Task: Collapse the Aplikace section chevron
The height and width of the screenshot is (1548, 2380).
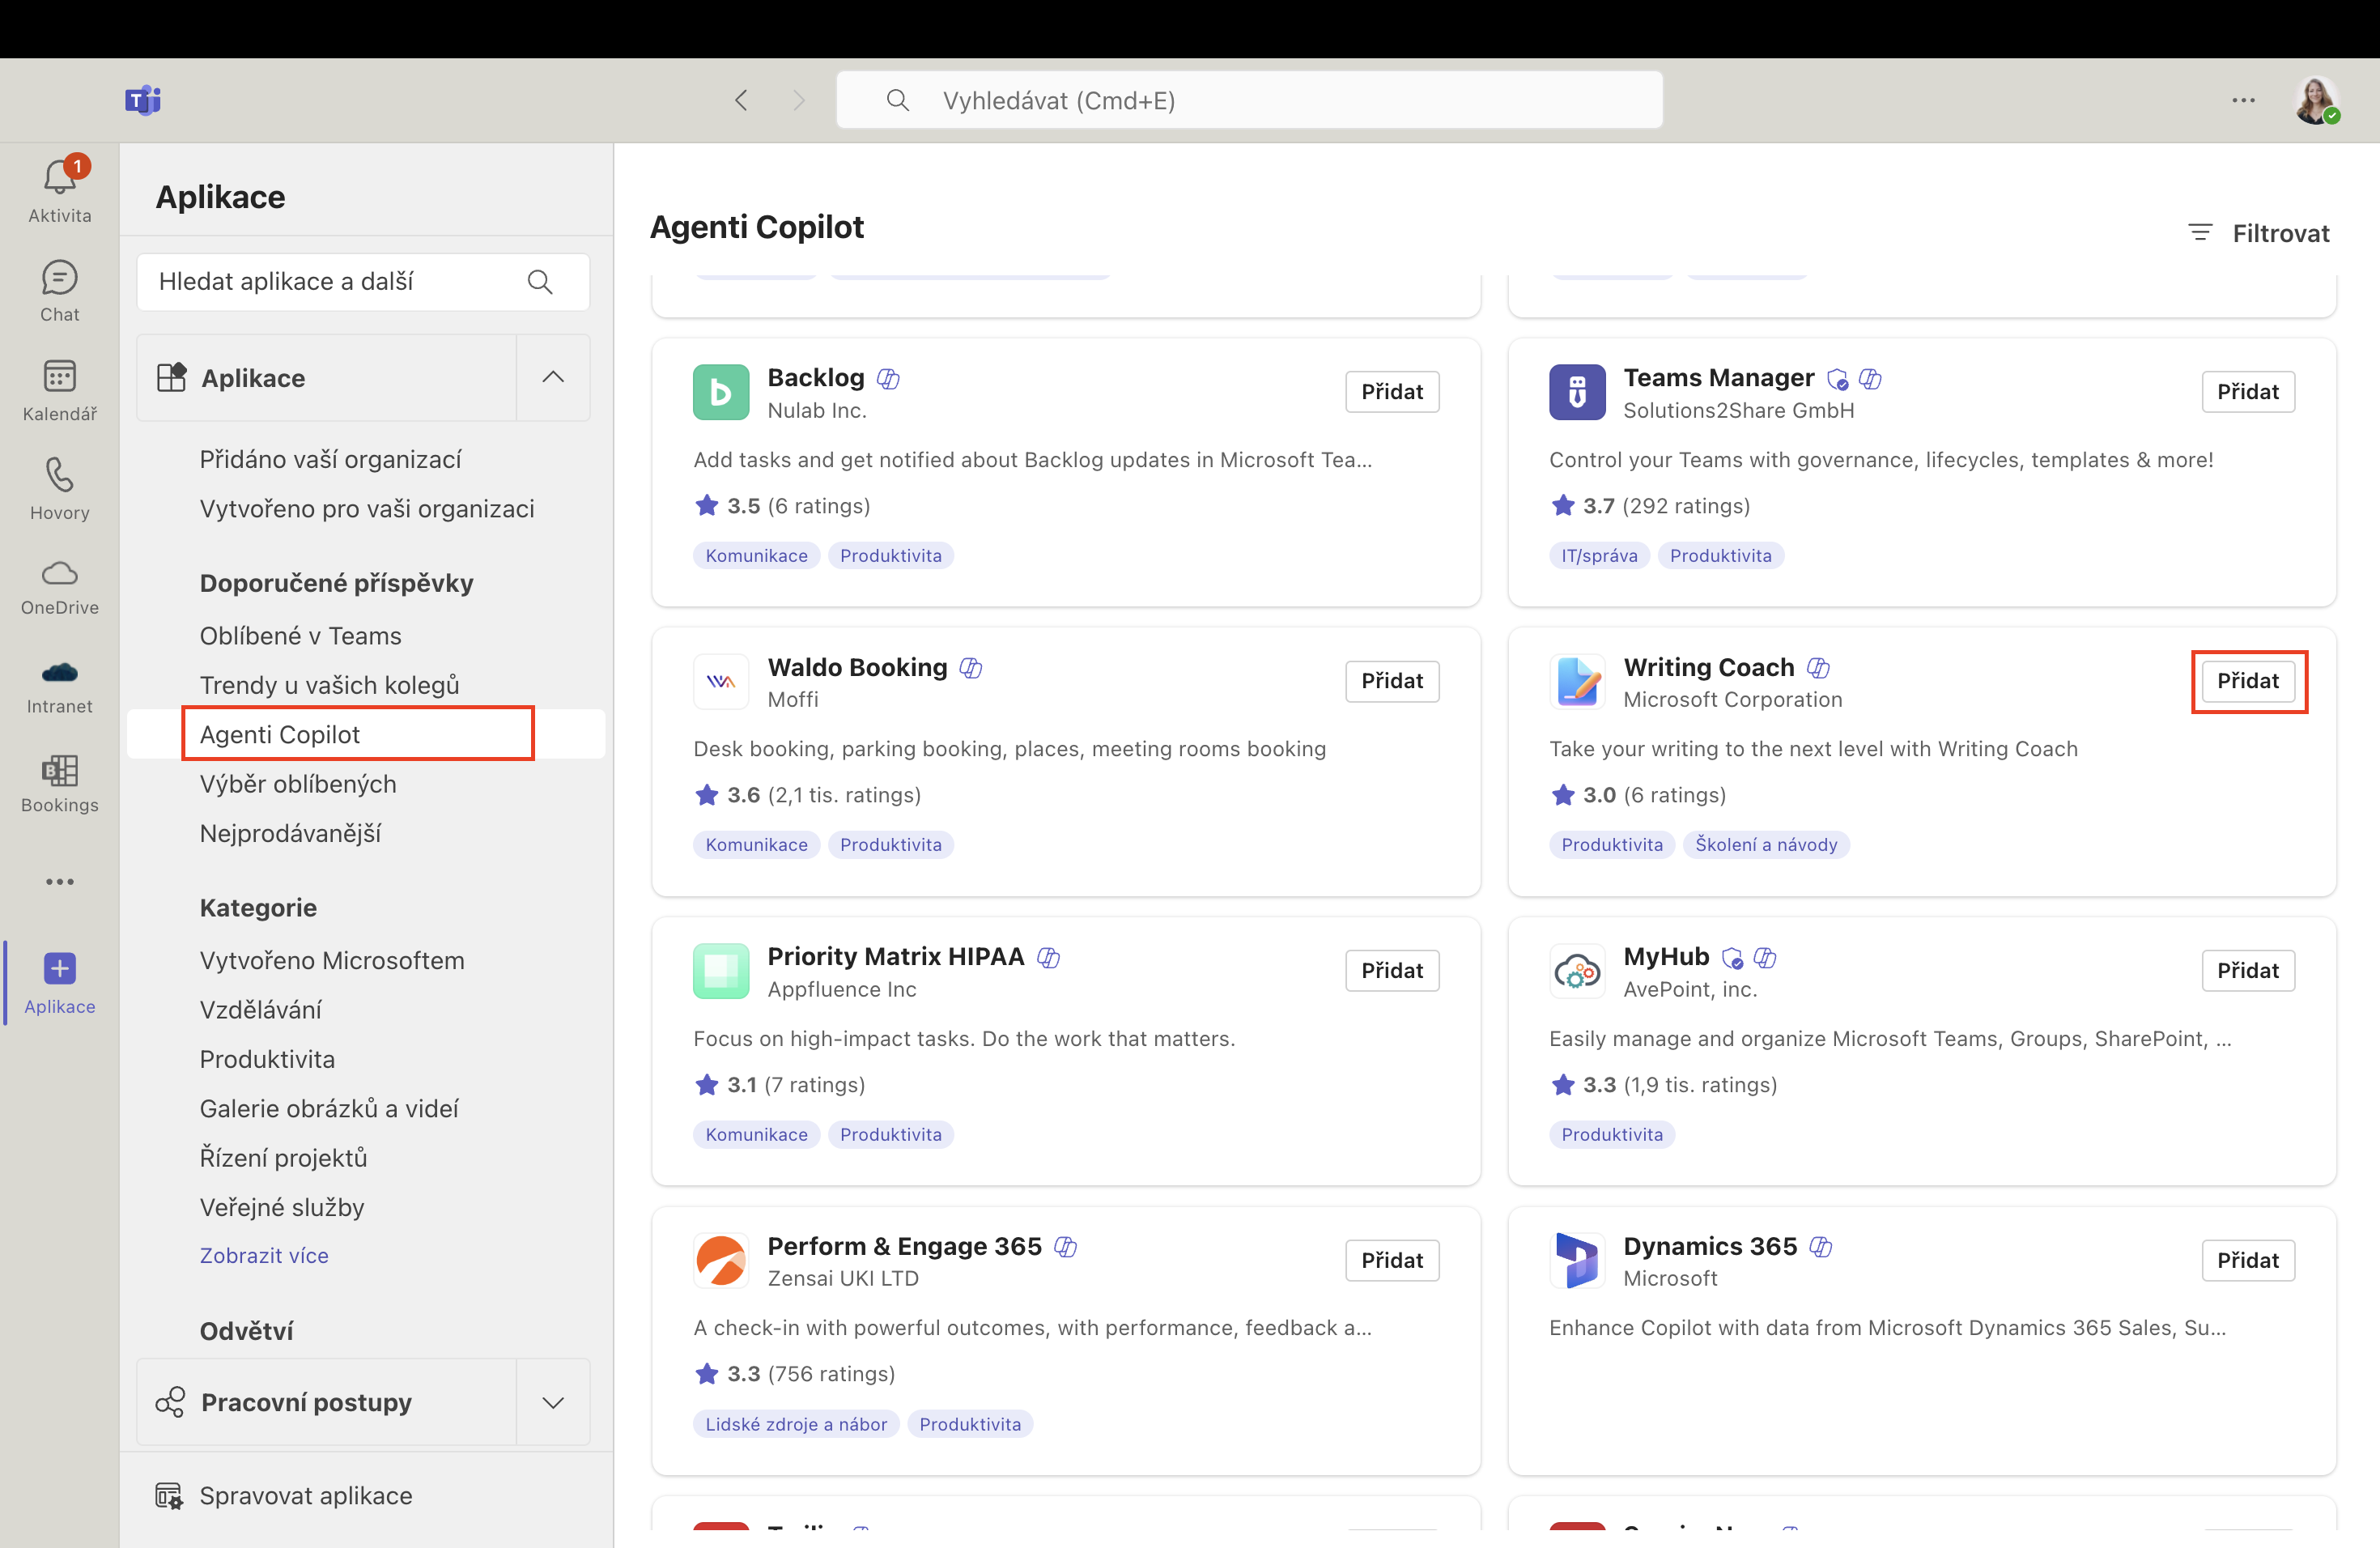Action: (x=553, y=377)
